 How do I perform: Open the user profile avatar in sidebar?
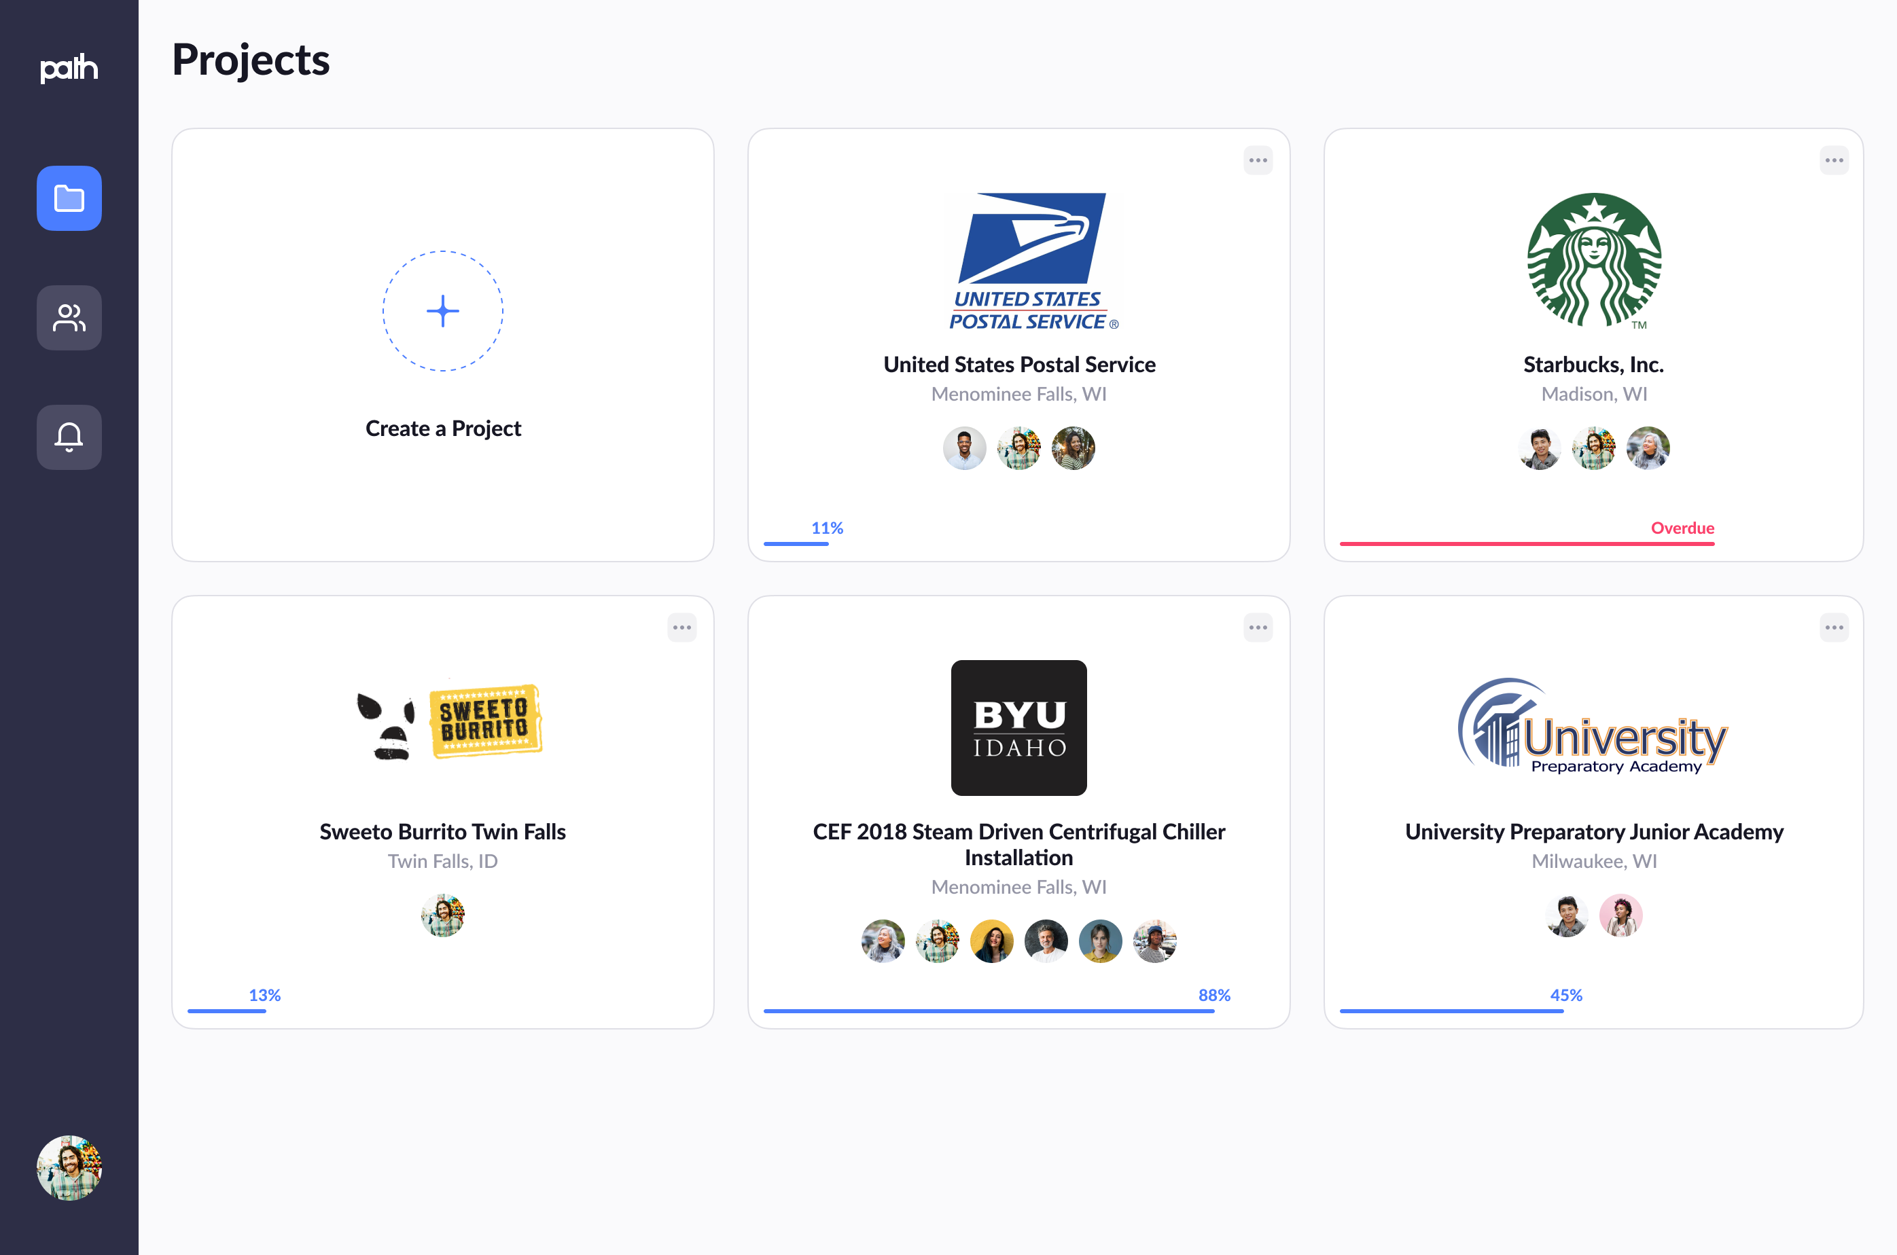pyautogui.click(x=69, y=1168)
